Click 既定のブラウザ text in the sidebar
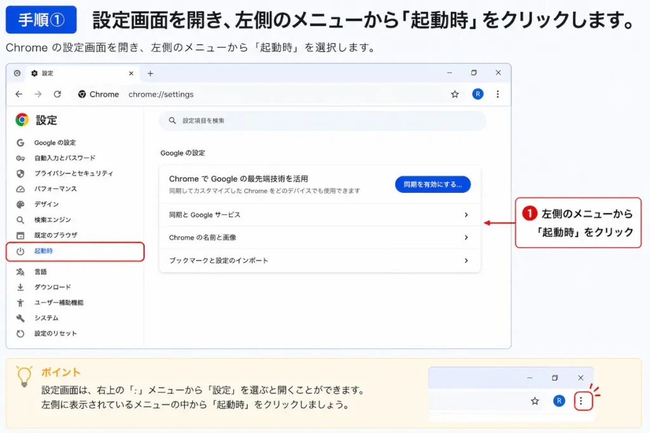The image size is (650, 433). coord(56,235)
